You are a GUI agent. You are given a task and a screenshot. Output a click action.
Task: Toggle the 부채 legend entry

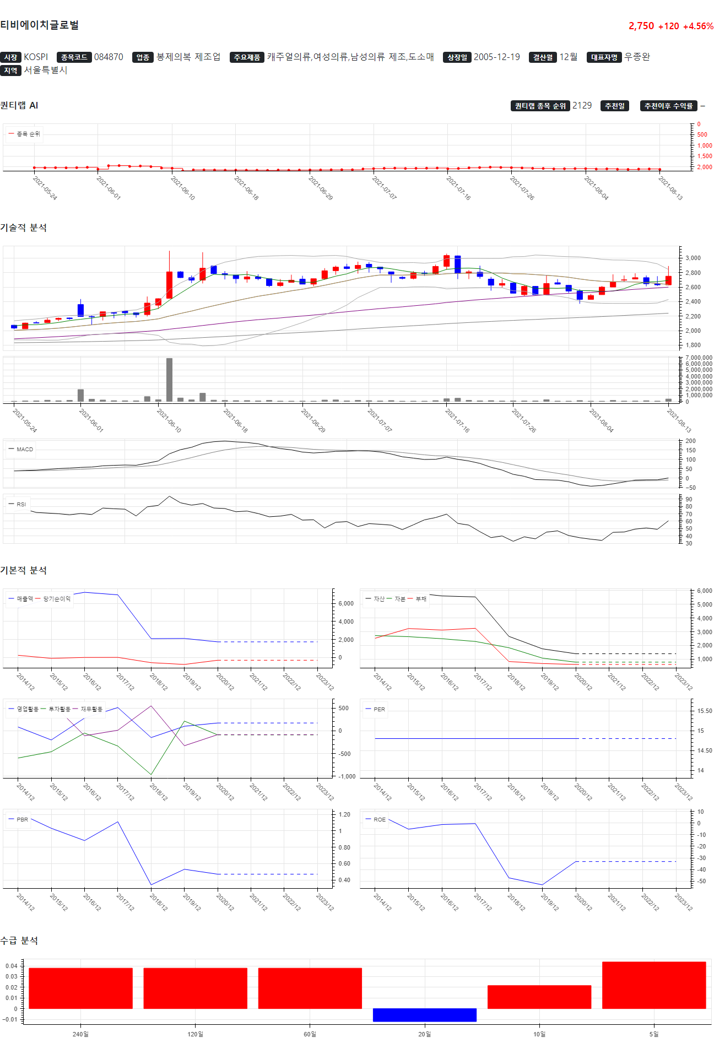coord(417,598)
